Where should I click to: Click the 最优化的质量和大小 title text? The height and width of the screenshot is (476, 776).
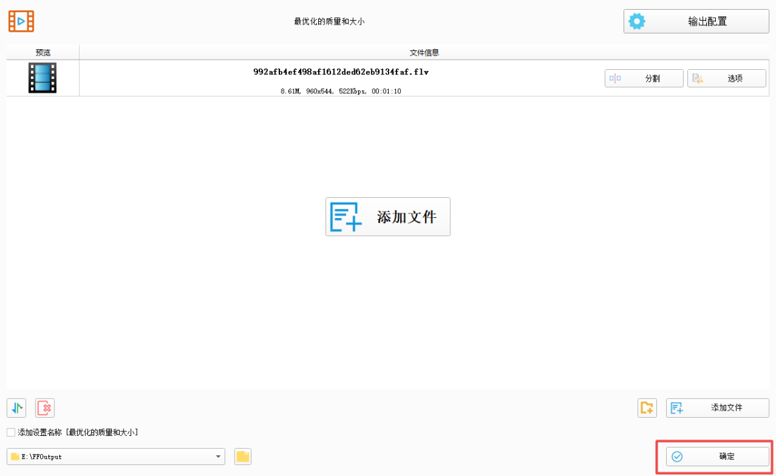point(330,21)
